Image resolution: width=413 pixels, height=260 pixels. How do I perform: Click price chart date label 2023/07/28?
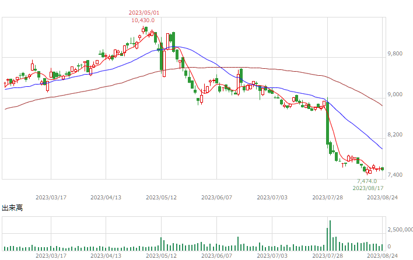pyautogui.click(x=327, y=198)
